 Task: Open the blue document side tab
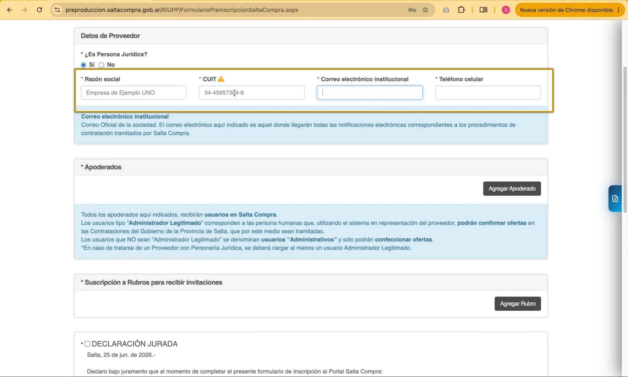coord(615,199)
